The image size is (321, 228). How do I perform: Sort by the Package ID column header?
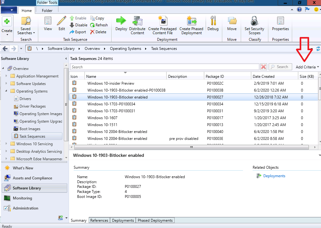(227, 76)
